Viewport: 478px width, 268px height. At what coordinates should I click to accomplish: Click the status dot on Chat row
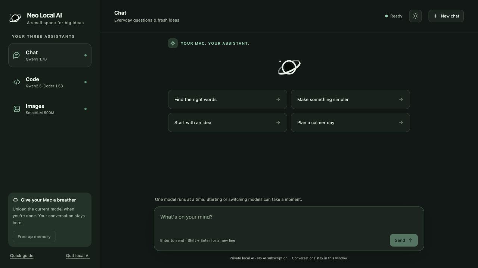[x=86, y=55]
